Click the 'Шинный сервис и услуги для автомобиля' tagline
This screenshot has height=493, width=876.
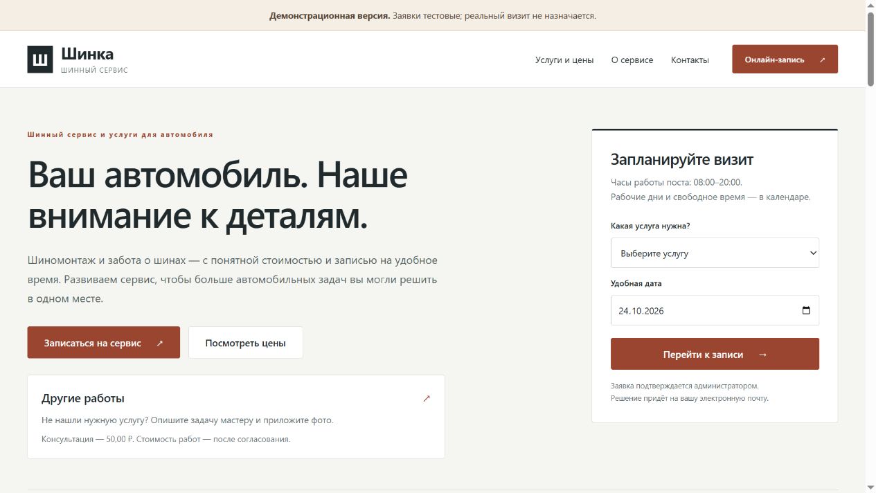coord(120,135)
